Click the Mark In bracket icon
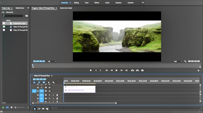 (96, 70)
